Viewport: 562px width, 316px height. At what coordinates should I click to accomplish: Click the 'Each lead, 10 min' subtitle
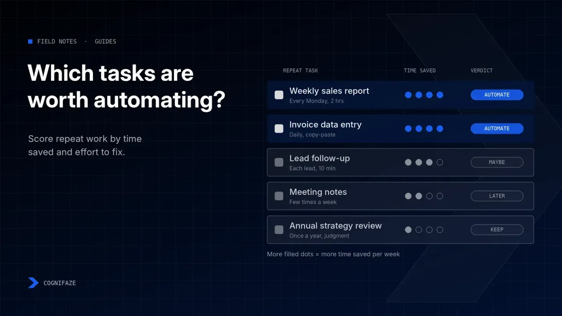click(312, 169)
